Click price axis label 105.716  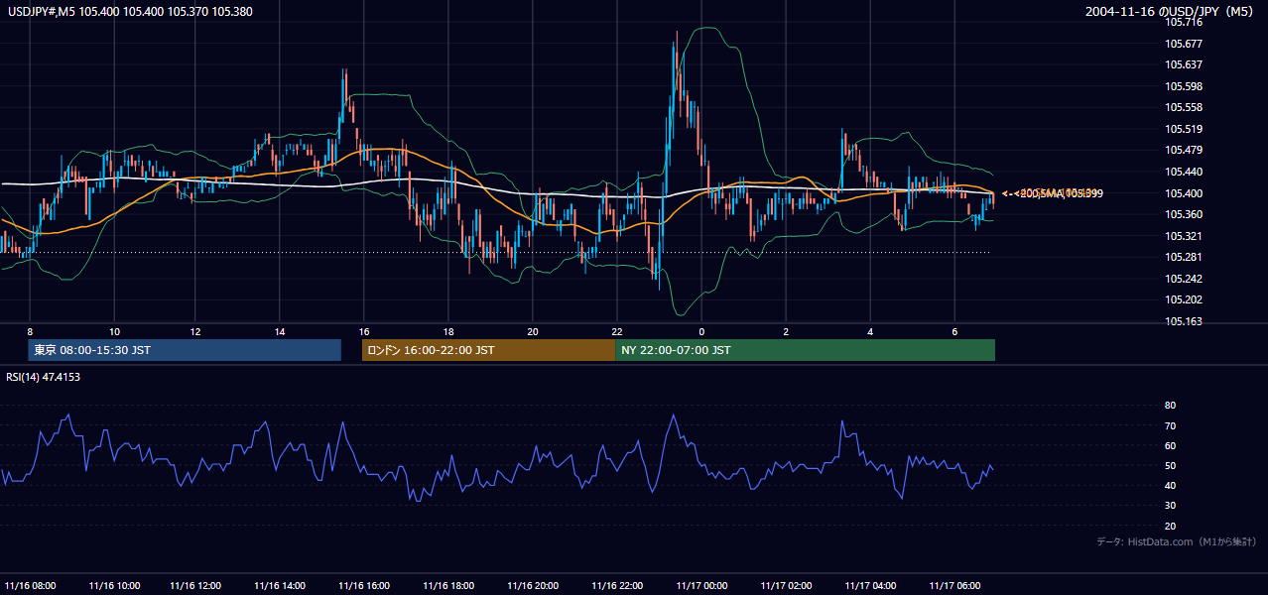click(x=1183, y=22)
